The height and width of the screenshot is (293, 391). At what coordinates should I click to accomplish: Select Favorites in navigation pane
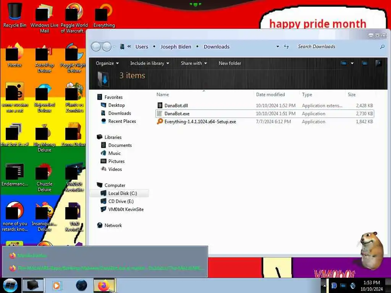click(113, 97)
